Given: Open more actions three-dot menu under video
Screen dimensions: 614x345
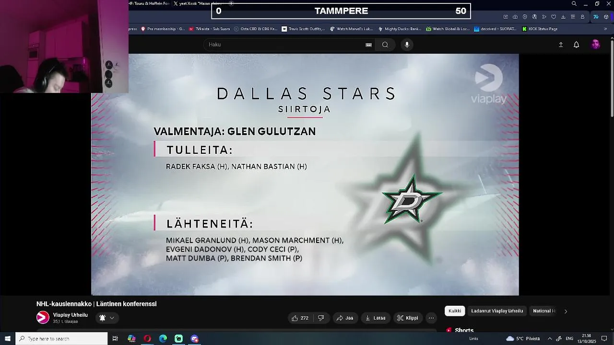Looking at the screenshot, I should pos(431,318).
